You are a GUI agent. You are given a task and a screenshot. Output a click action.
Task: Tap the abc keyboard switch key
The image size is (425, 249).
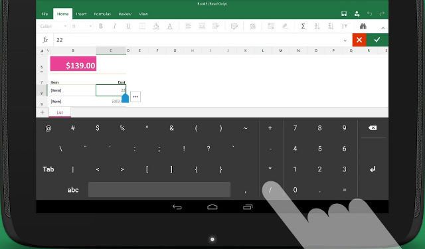pos(73,190)
